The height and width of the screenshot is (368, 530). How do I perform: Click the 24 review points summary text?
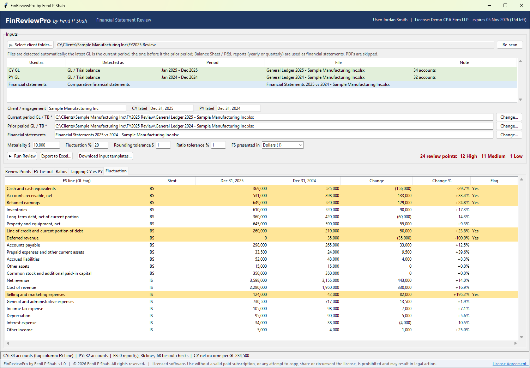(438, 156)
